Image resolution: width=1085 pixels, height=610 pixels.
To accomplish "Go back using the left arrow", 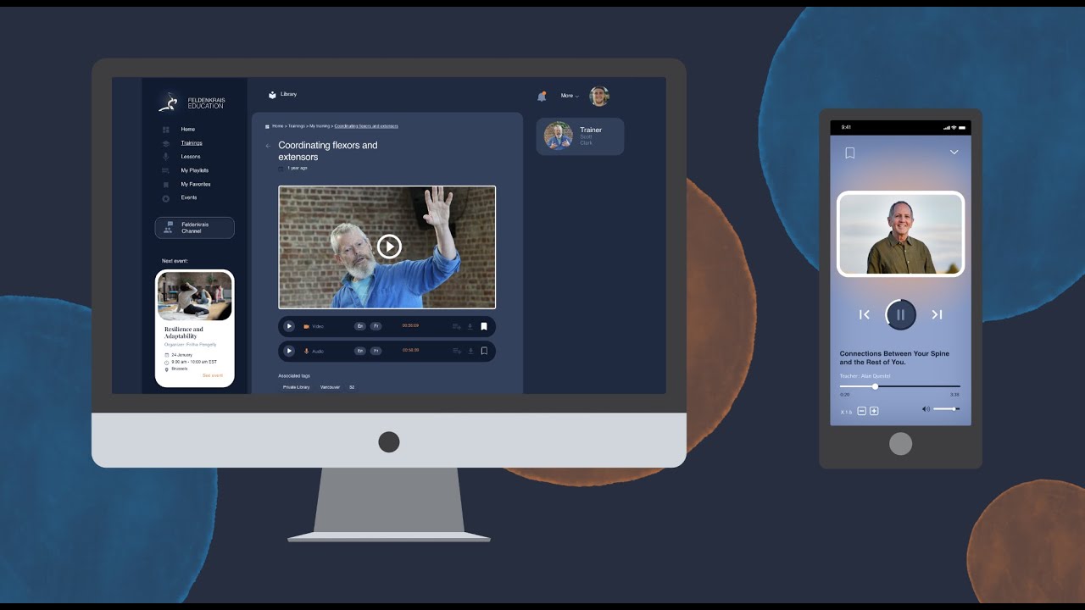I will coord(268,146).
